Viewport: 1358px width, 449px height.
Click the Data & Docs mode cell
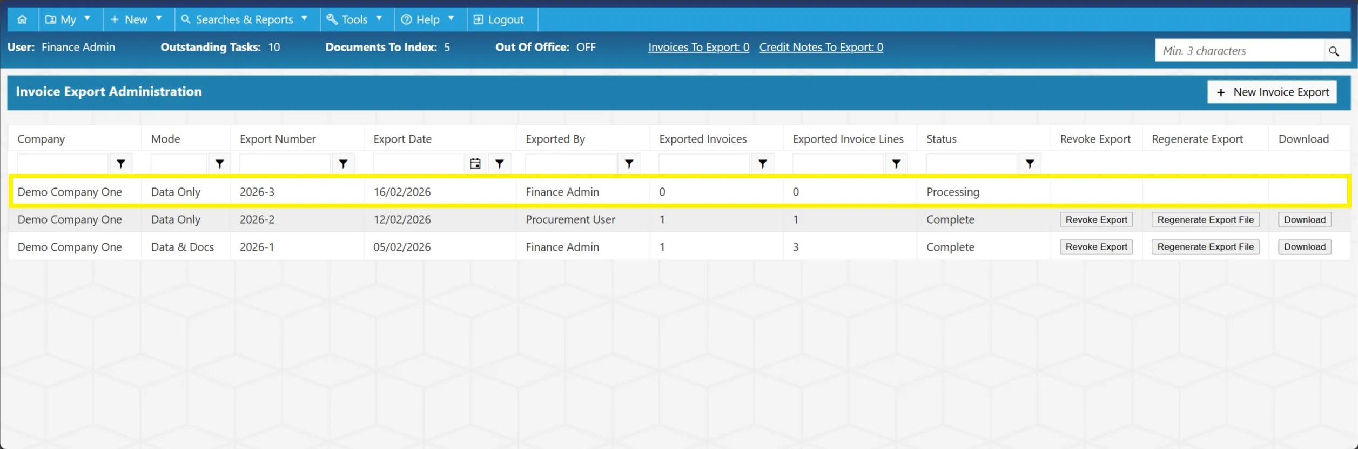click(x=183, y=247)
